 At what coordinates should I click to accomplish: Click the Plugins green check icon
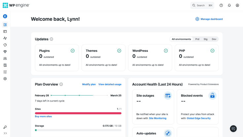click(x=73, y=51)
